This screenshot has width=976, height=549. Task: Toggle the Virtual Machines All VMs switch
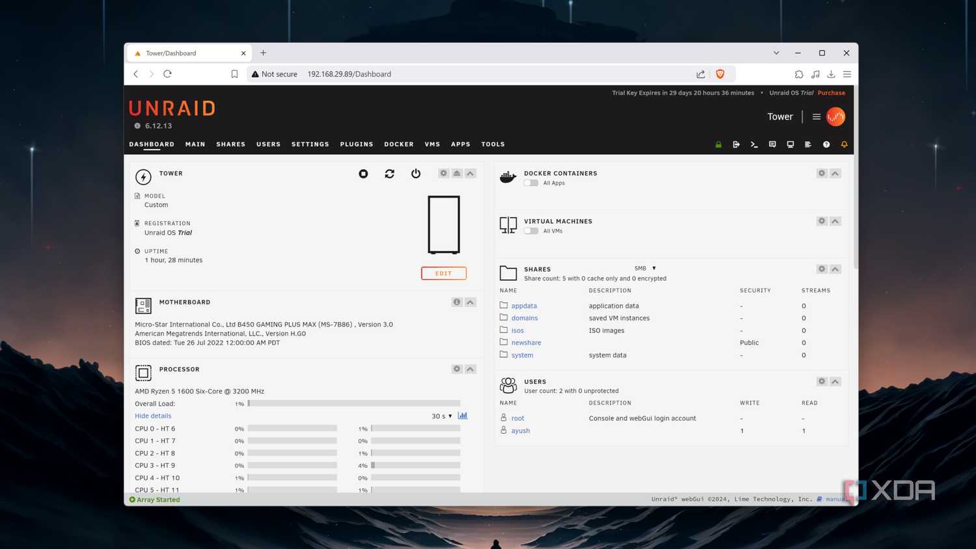click(531, 231)
